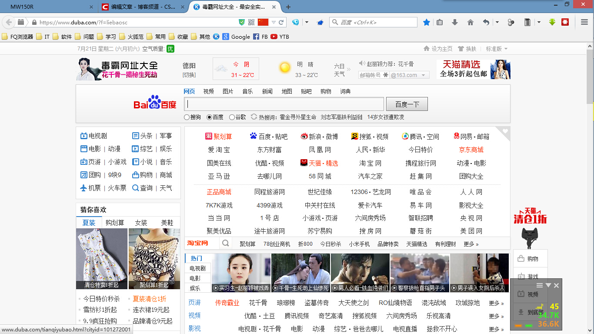The height and width of the screenshot is (334, 594).
Task: Click the speaker icon beside 赵丽颖力荐
Action: tap(362, 63)
